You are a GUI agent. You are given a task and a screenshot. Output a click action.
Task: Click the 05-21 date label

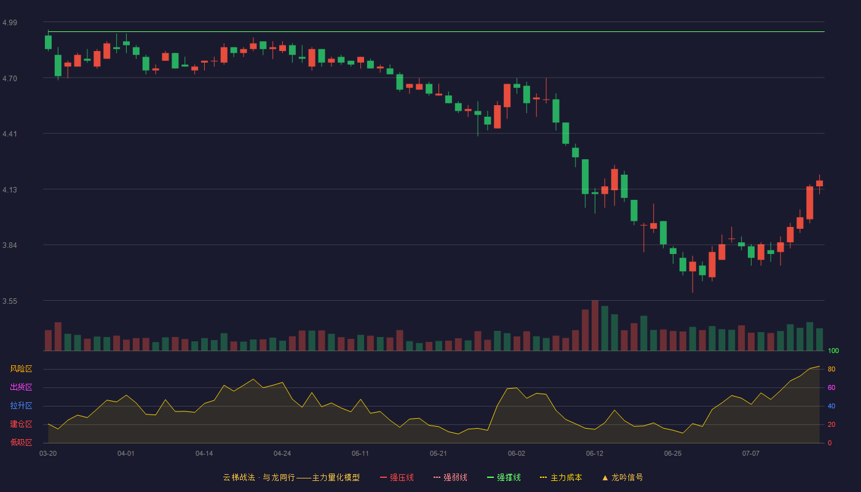coord(438,453)
